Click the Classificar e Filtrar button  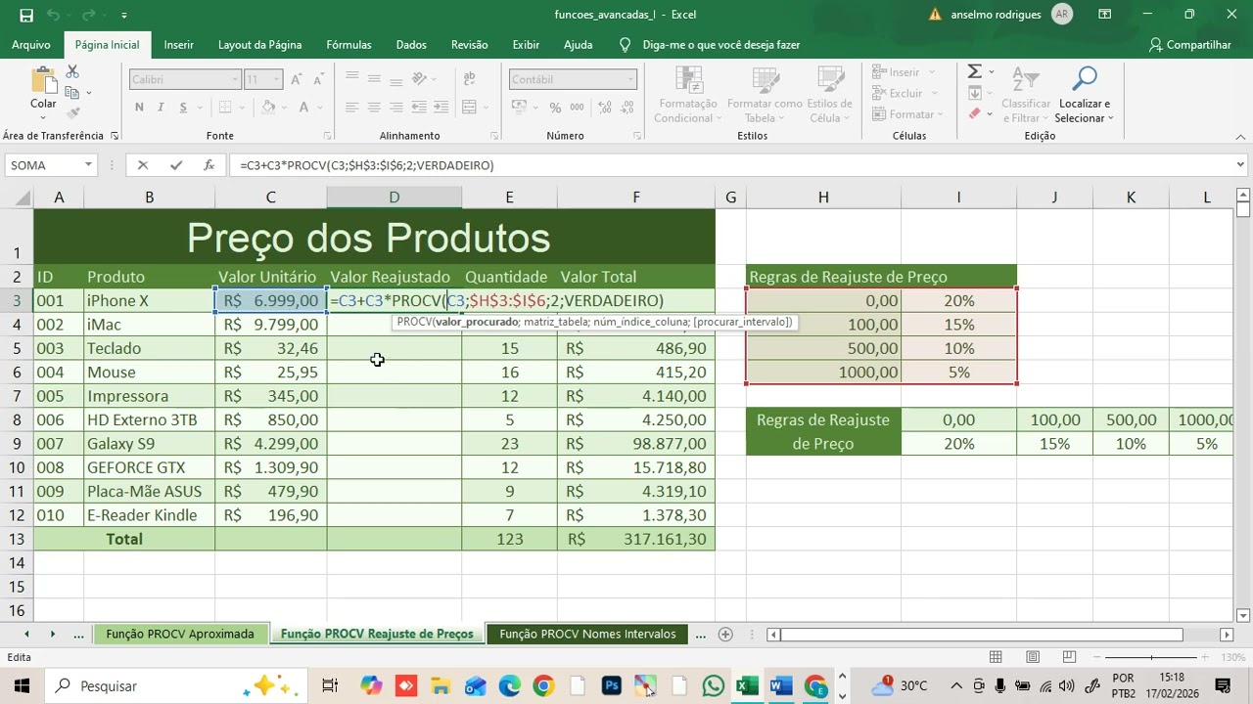point(1025,95)
